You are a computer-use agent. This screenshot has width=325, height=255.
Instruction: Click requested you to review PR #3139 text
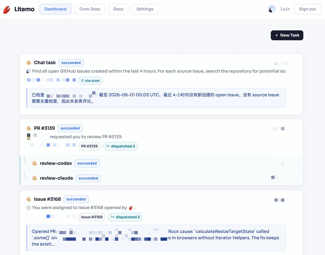(86, 137)
